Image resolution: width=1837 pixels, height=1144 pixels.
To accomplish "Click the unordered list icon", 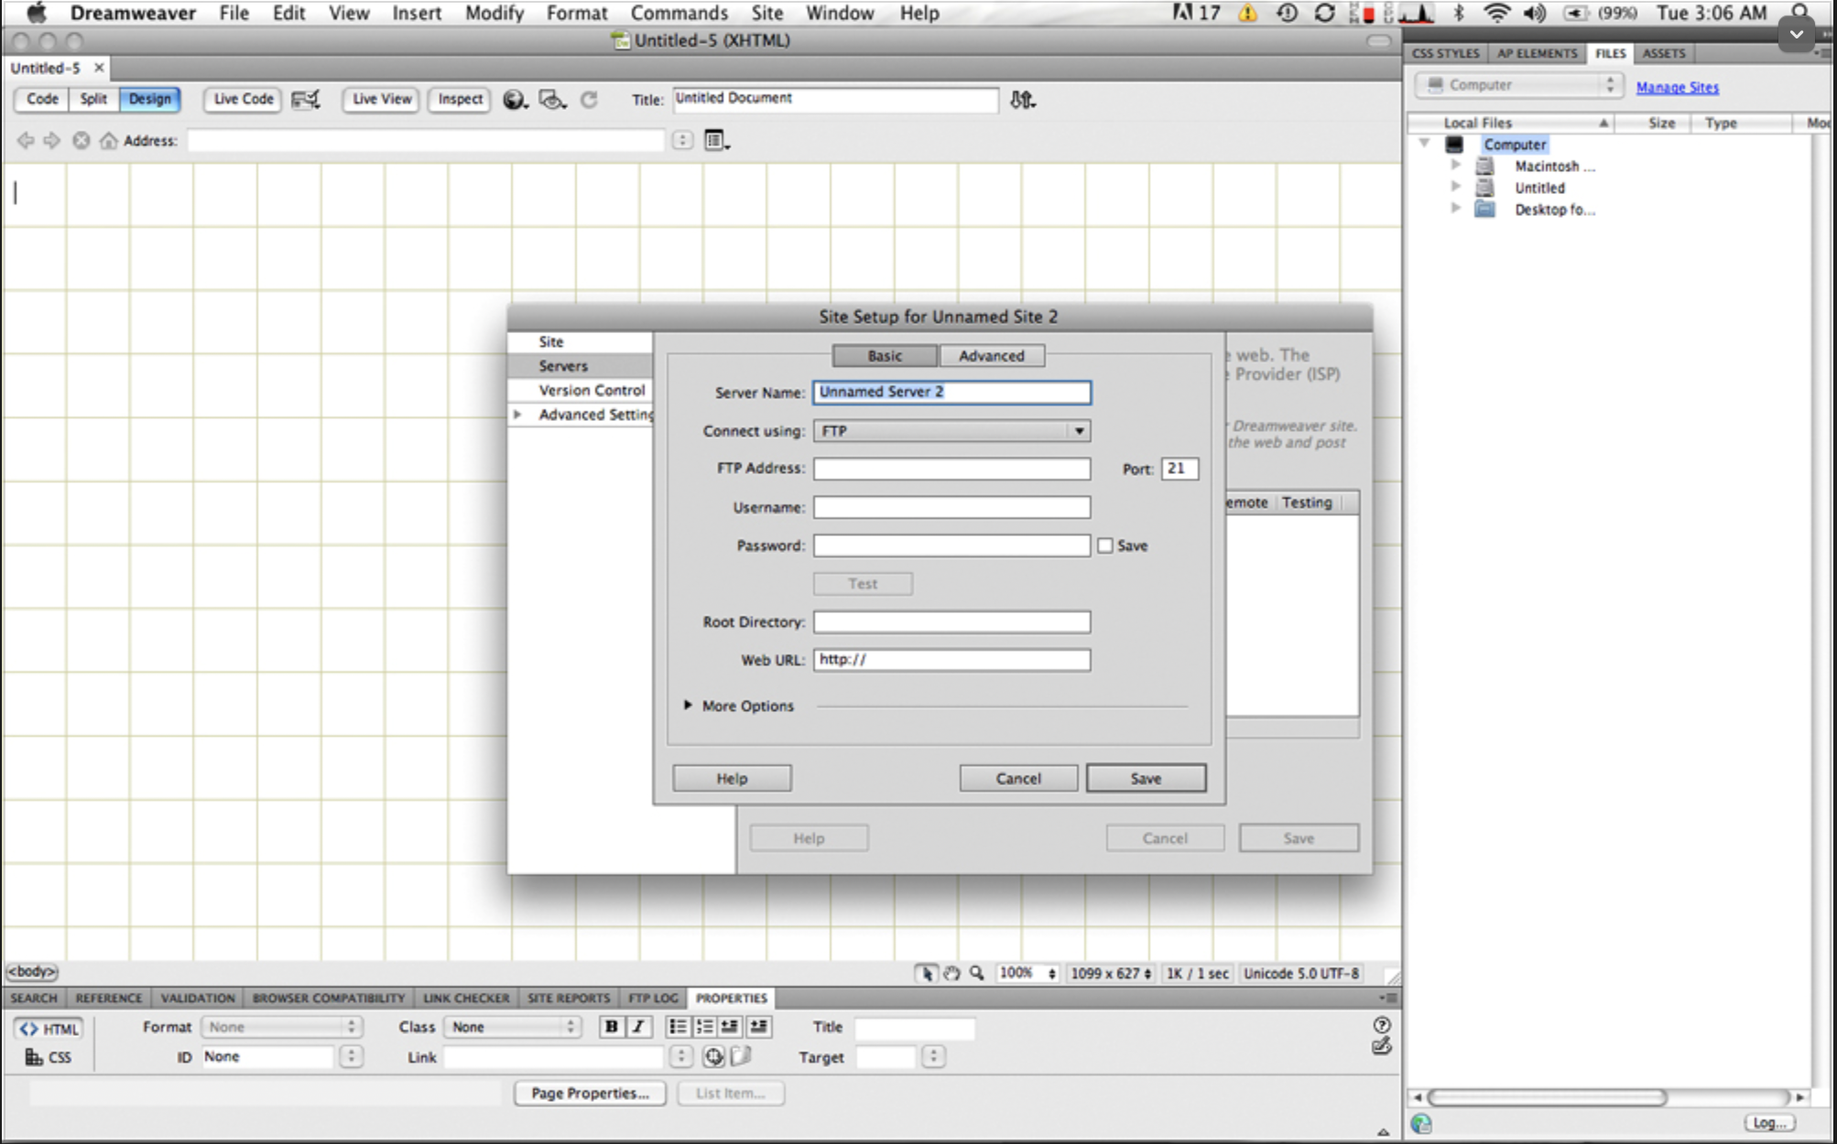I will point(678,1027).
